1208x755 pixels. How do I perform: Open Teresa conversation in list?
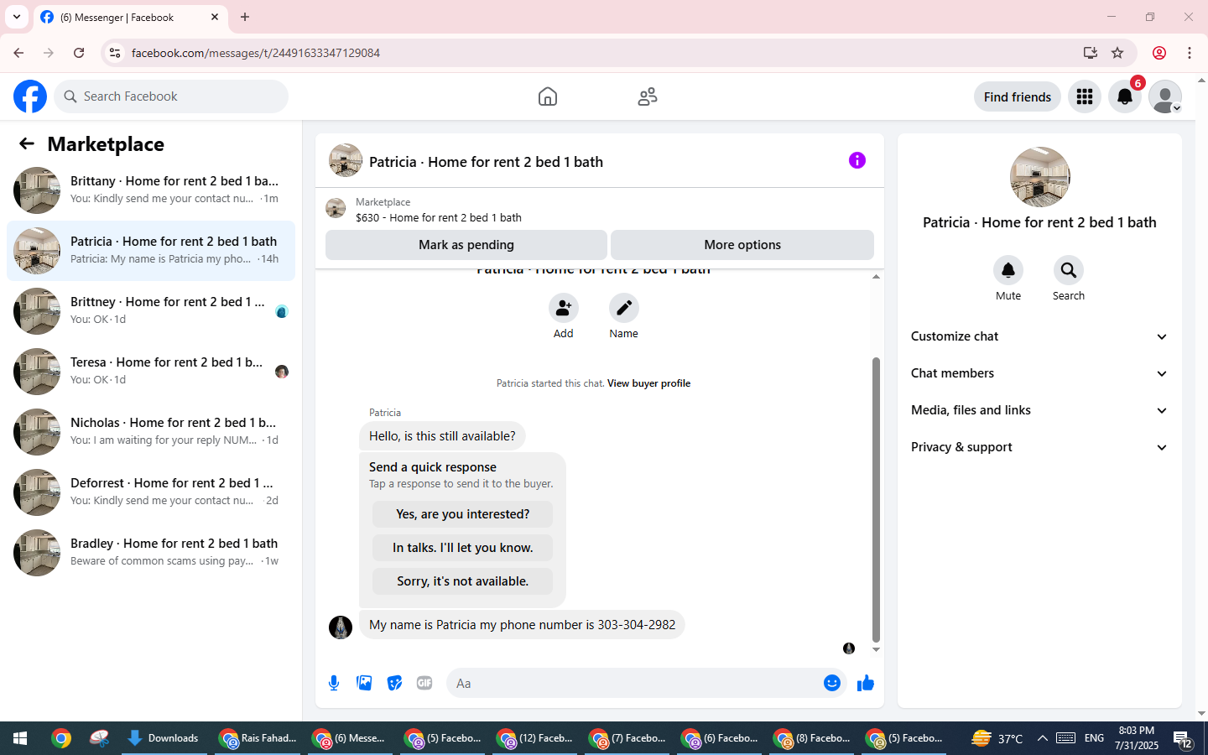pyautogui.click(x=151, y=372)
